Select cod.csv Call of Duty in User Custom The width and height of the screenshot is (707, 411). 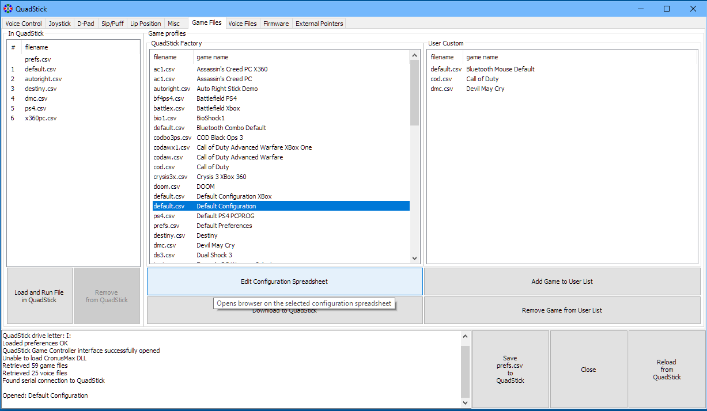tap(562, 79)
